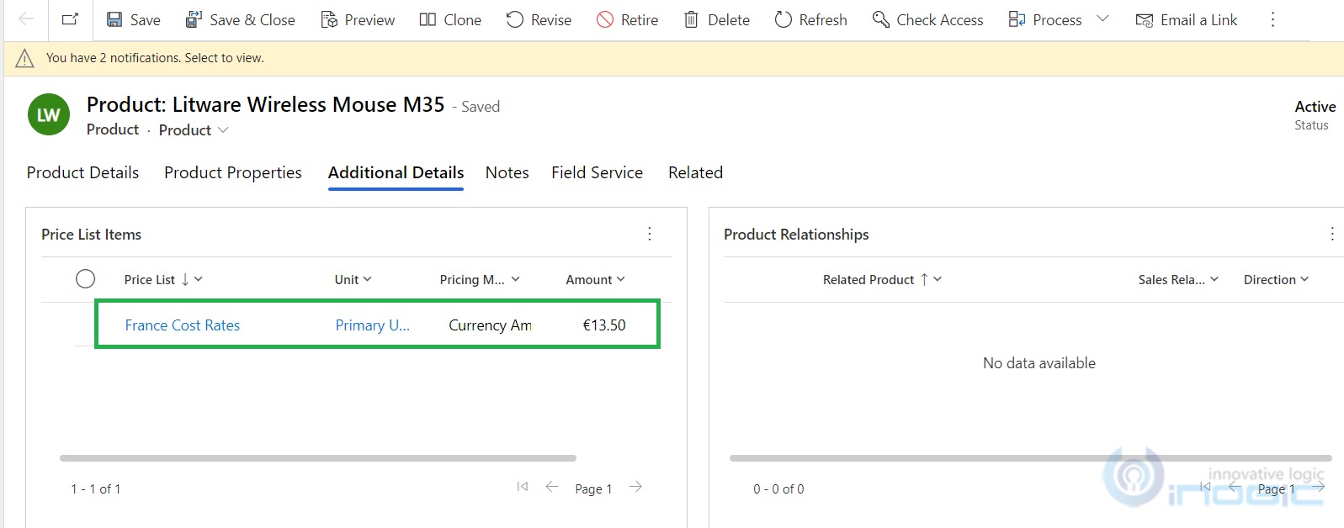
Task: Open the Field Service tab
Action: [598, 172]
